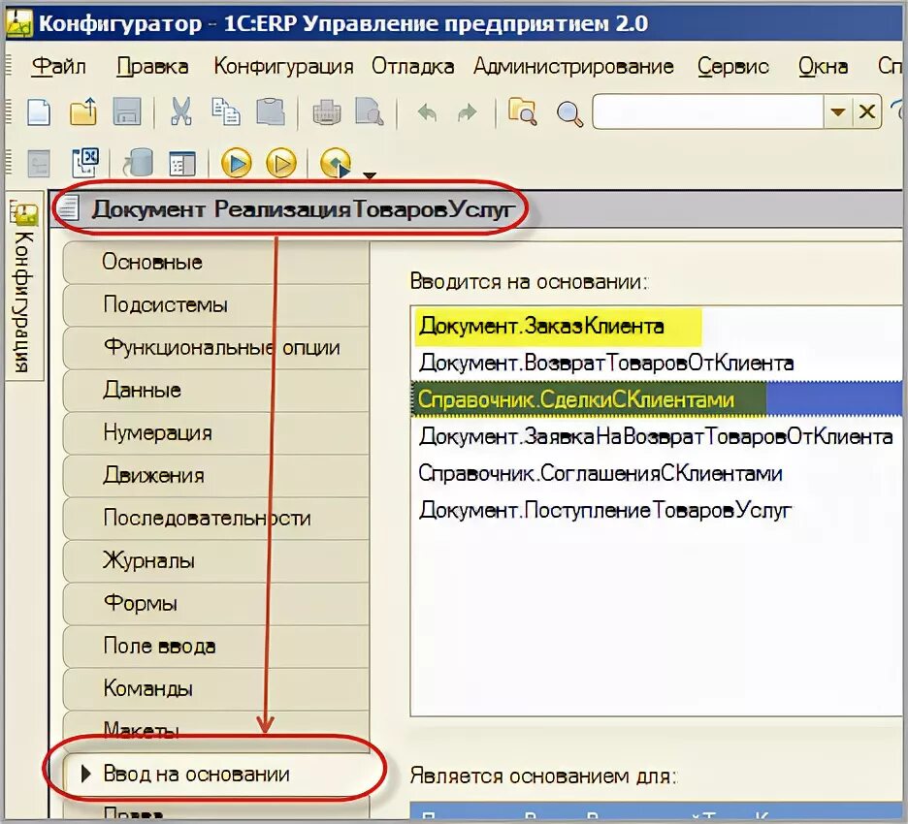Image resolution: width=908 pixels, height=824 pixels.
Task: Click the Cut scissors icon
Action: click(x=181, y=111)
